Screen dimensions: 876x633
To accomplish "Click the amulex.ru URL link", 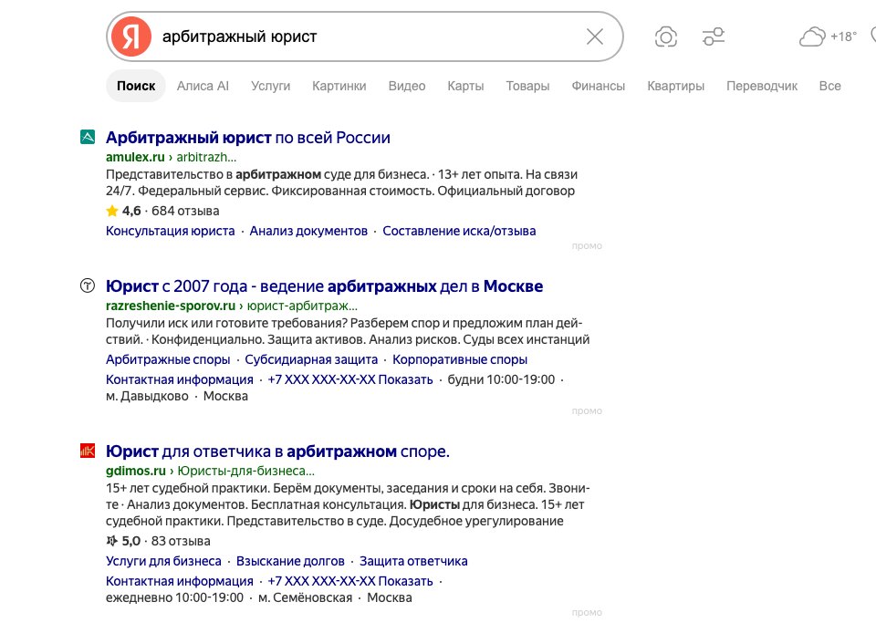I will click(171, 158).
